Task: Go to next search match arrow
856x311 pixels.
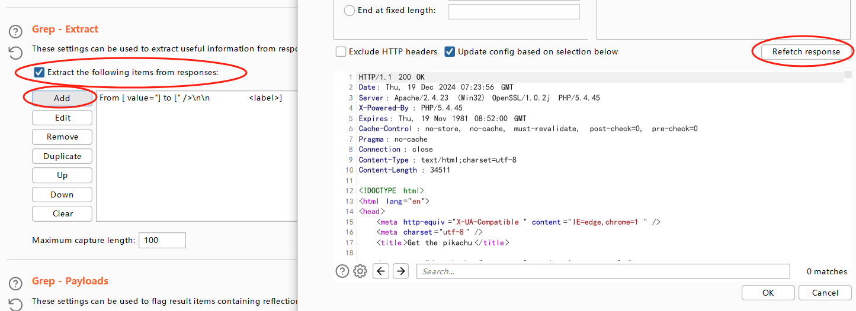Action: coord(401,271)
